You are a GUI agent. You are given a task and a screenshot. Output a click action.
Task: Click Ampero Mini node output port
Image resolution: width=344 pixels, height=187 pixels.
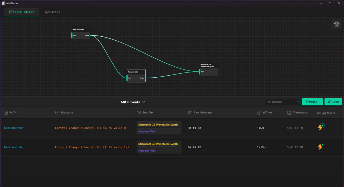(x=146, y=78)
